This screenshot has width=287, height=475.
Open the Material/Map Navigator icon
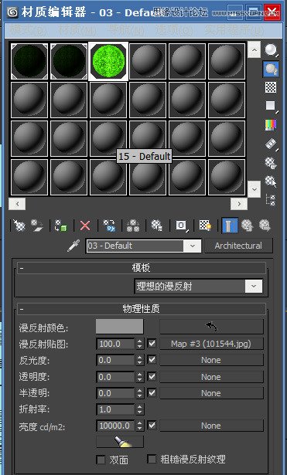point(271,200)
